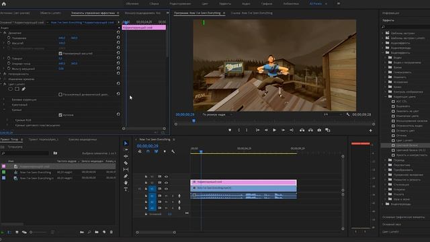Toggle animation stopwatch for Rotation
This screenshot has width=430, height=242.
click(x=9, y=58)
